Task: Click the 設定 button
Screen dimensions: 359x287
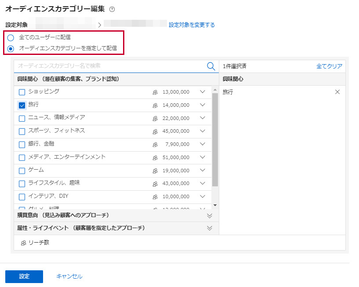Action: click(x=24, y=276)
